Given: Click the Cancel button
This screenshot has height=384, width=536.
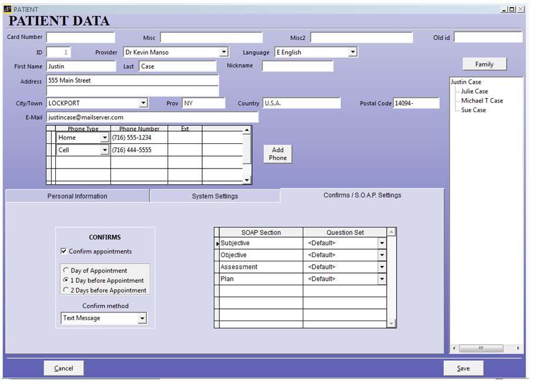Looking at the screenshot, I should coord(63,368).
